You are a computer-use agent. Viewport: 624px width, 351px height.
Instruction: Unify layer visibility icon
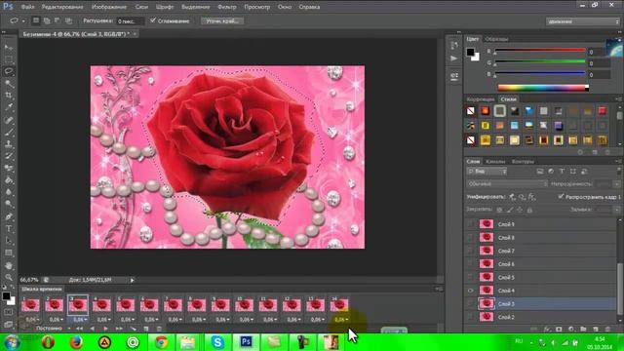[523, 197]
